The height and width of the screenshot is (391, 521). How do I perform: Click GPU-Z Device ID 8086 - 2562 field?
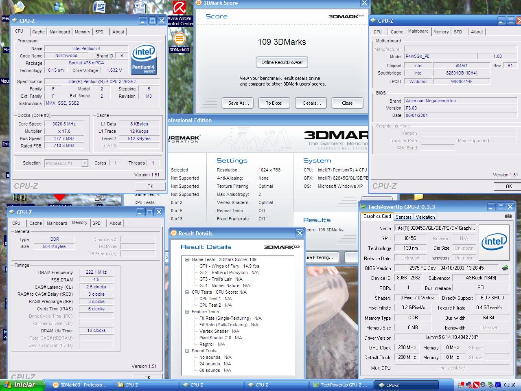pyautogui.click(x=409, y=278)
